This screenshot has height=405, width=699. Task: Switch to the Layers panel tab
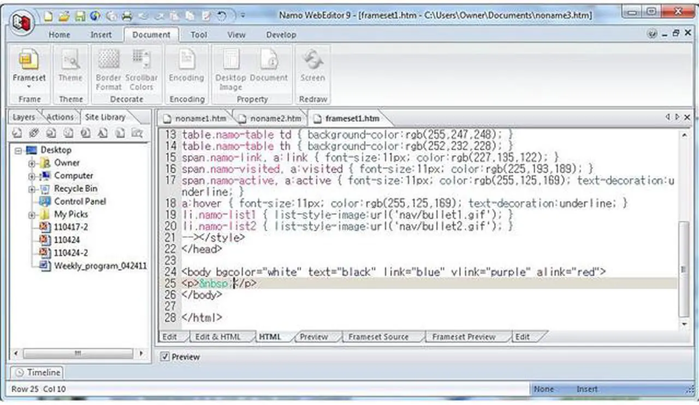[x=23, y=117]
